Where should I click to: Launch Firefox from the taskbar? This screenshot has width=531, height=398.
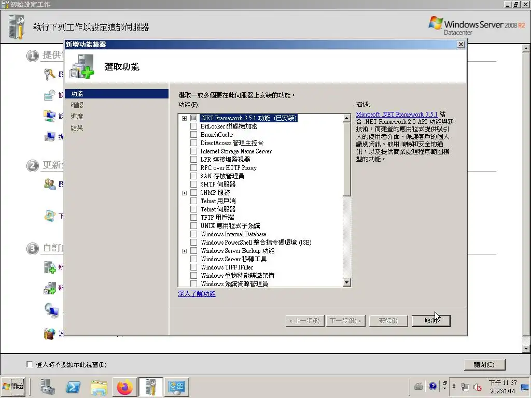[x=124, y=387]
